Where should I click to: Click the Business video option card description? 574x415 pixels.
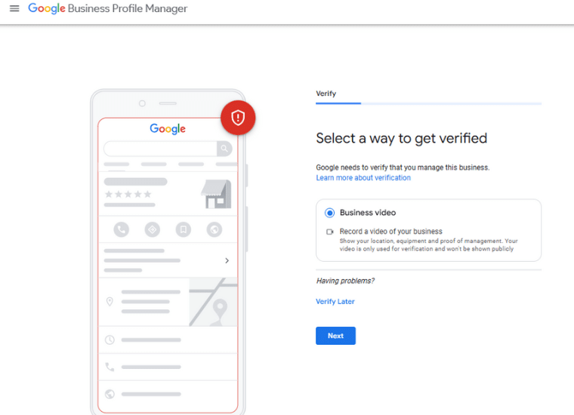coord(428,245)
